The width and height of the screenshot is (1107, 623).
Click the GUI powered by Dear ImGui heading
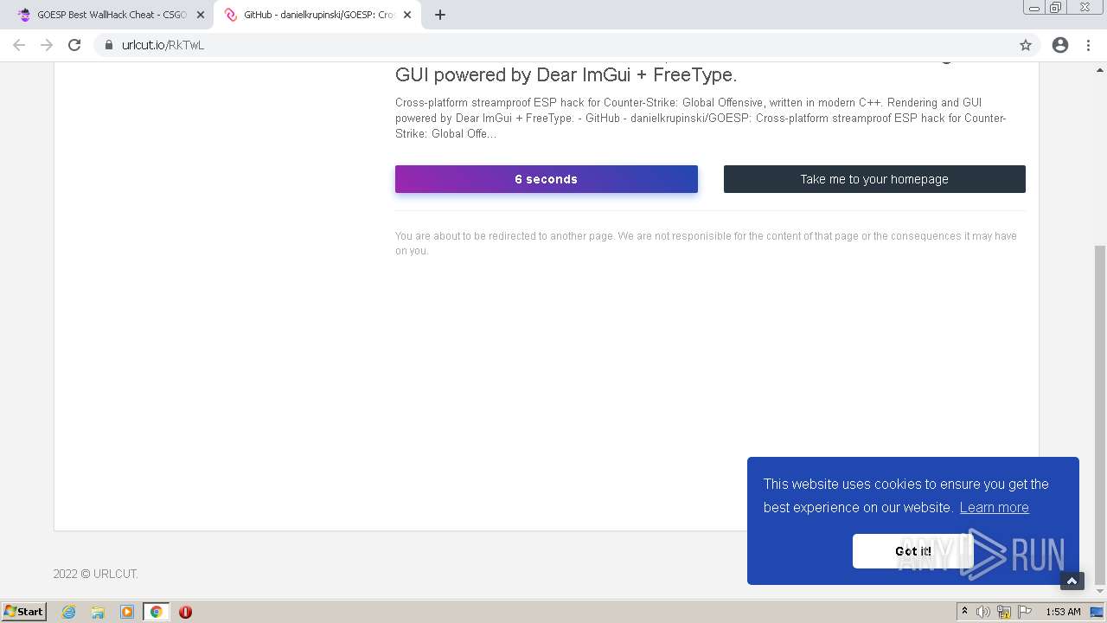pos(566,75)
